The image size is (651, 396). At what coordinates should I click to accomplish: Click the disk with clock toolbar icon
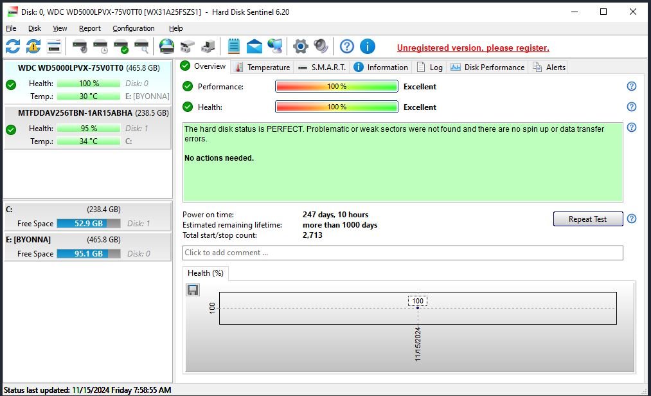click(100, 46)
